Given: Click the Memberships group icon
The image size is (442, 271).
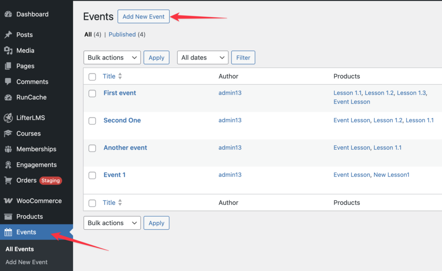Looking at the screenshot, I should tap(8, 149).
